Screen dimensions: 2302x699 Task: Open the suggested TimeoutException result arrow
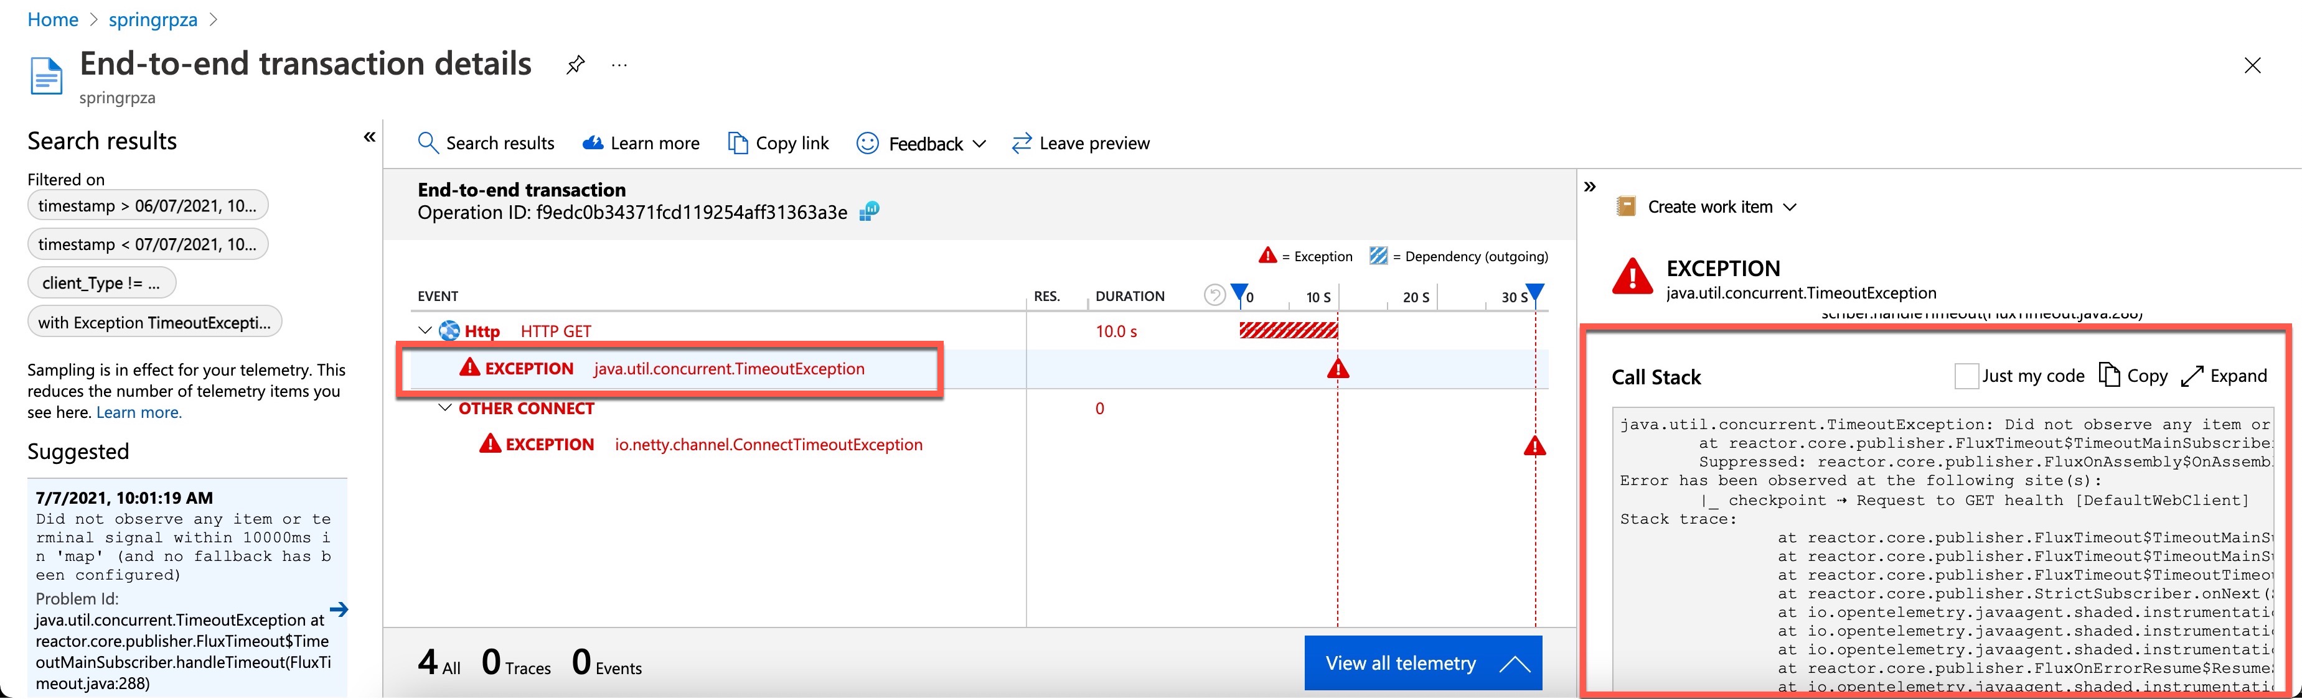tap(340, 609)
